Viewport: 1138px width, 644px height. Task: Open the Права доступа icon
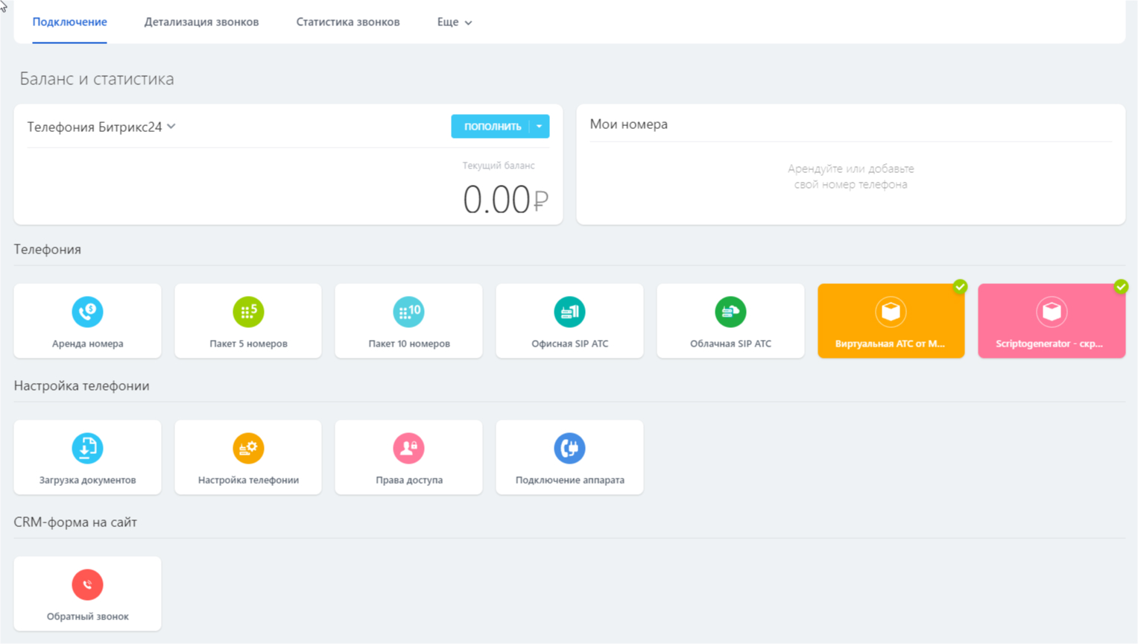pos(408,448)
